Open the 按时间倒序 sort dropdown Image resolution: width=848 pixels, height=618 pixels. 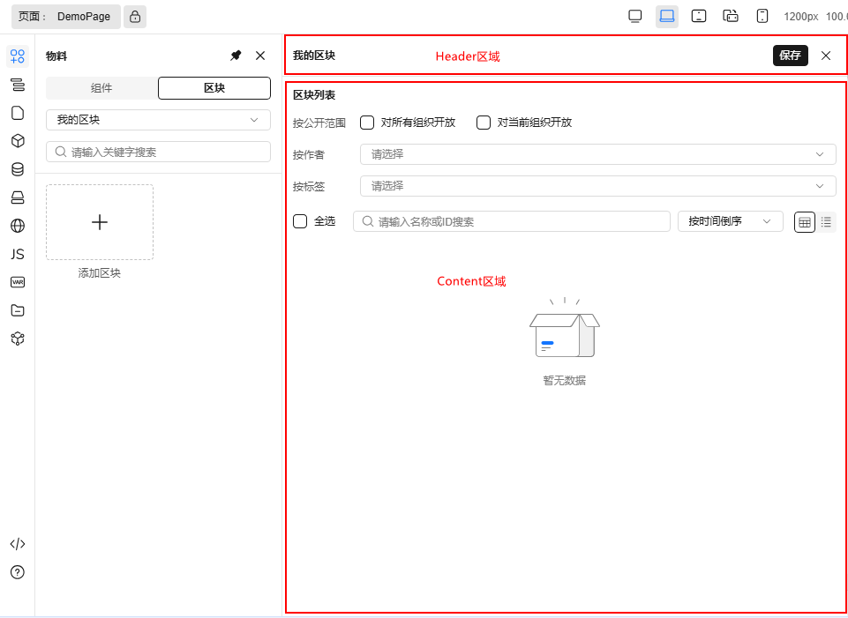point(730,221)
